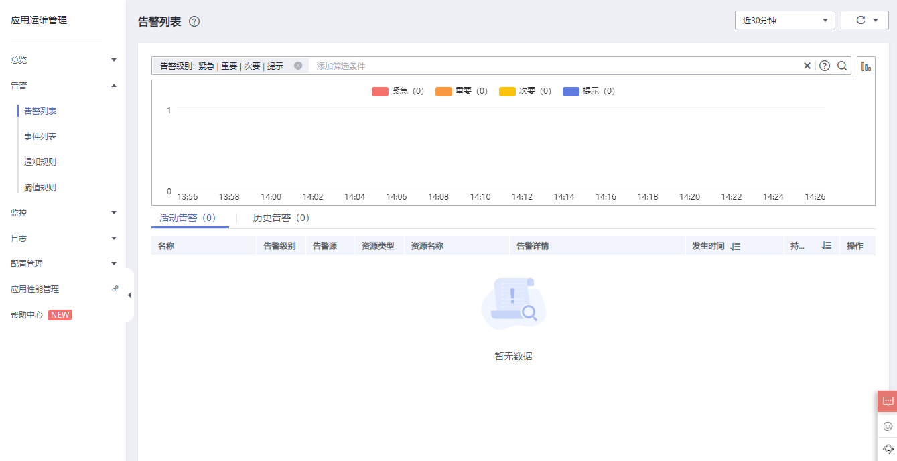This screenshot has height=461, width=897.
Task: Remove the 告警级别 filter tag
Action: point(298,66)
